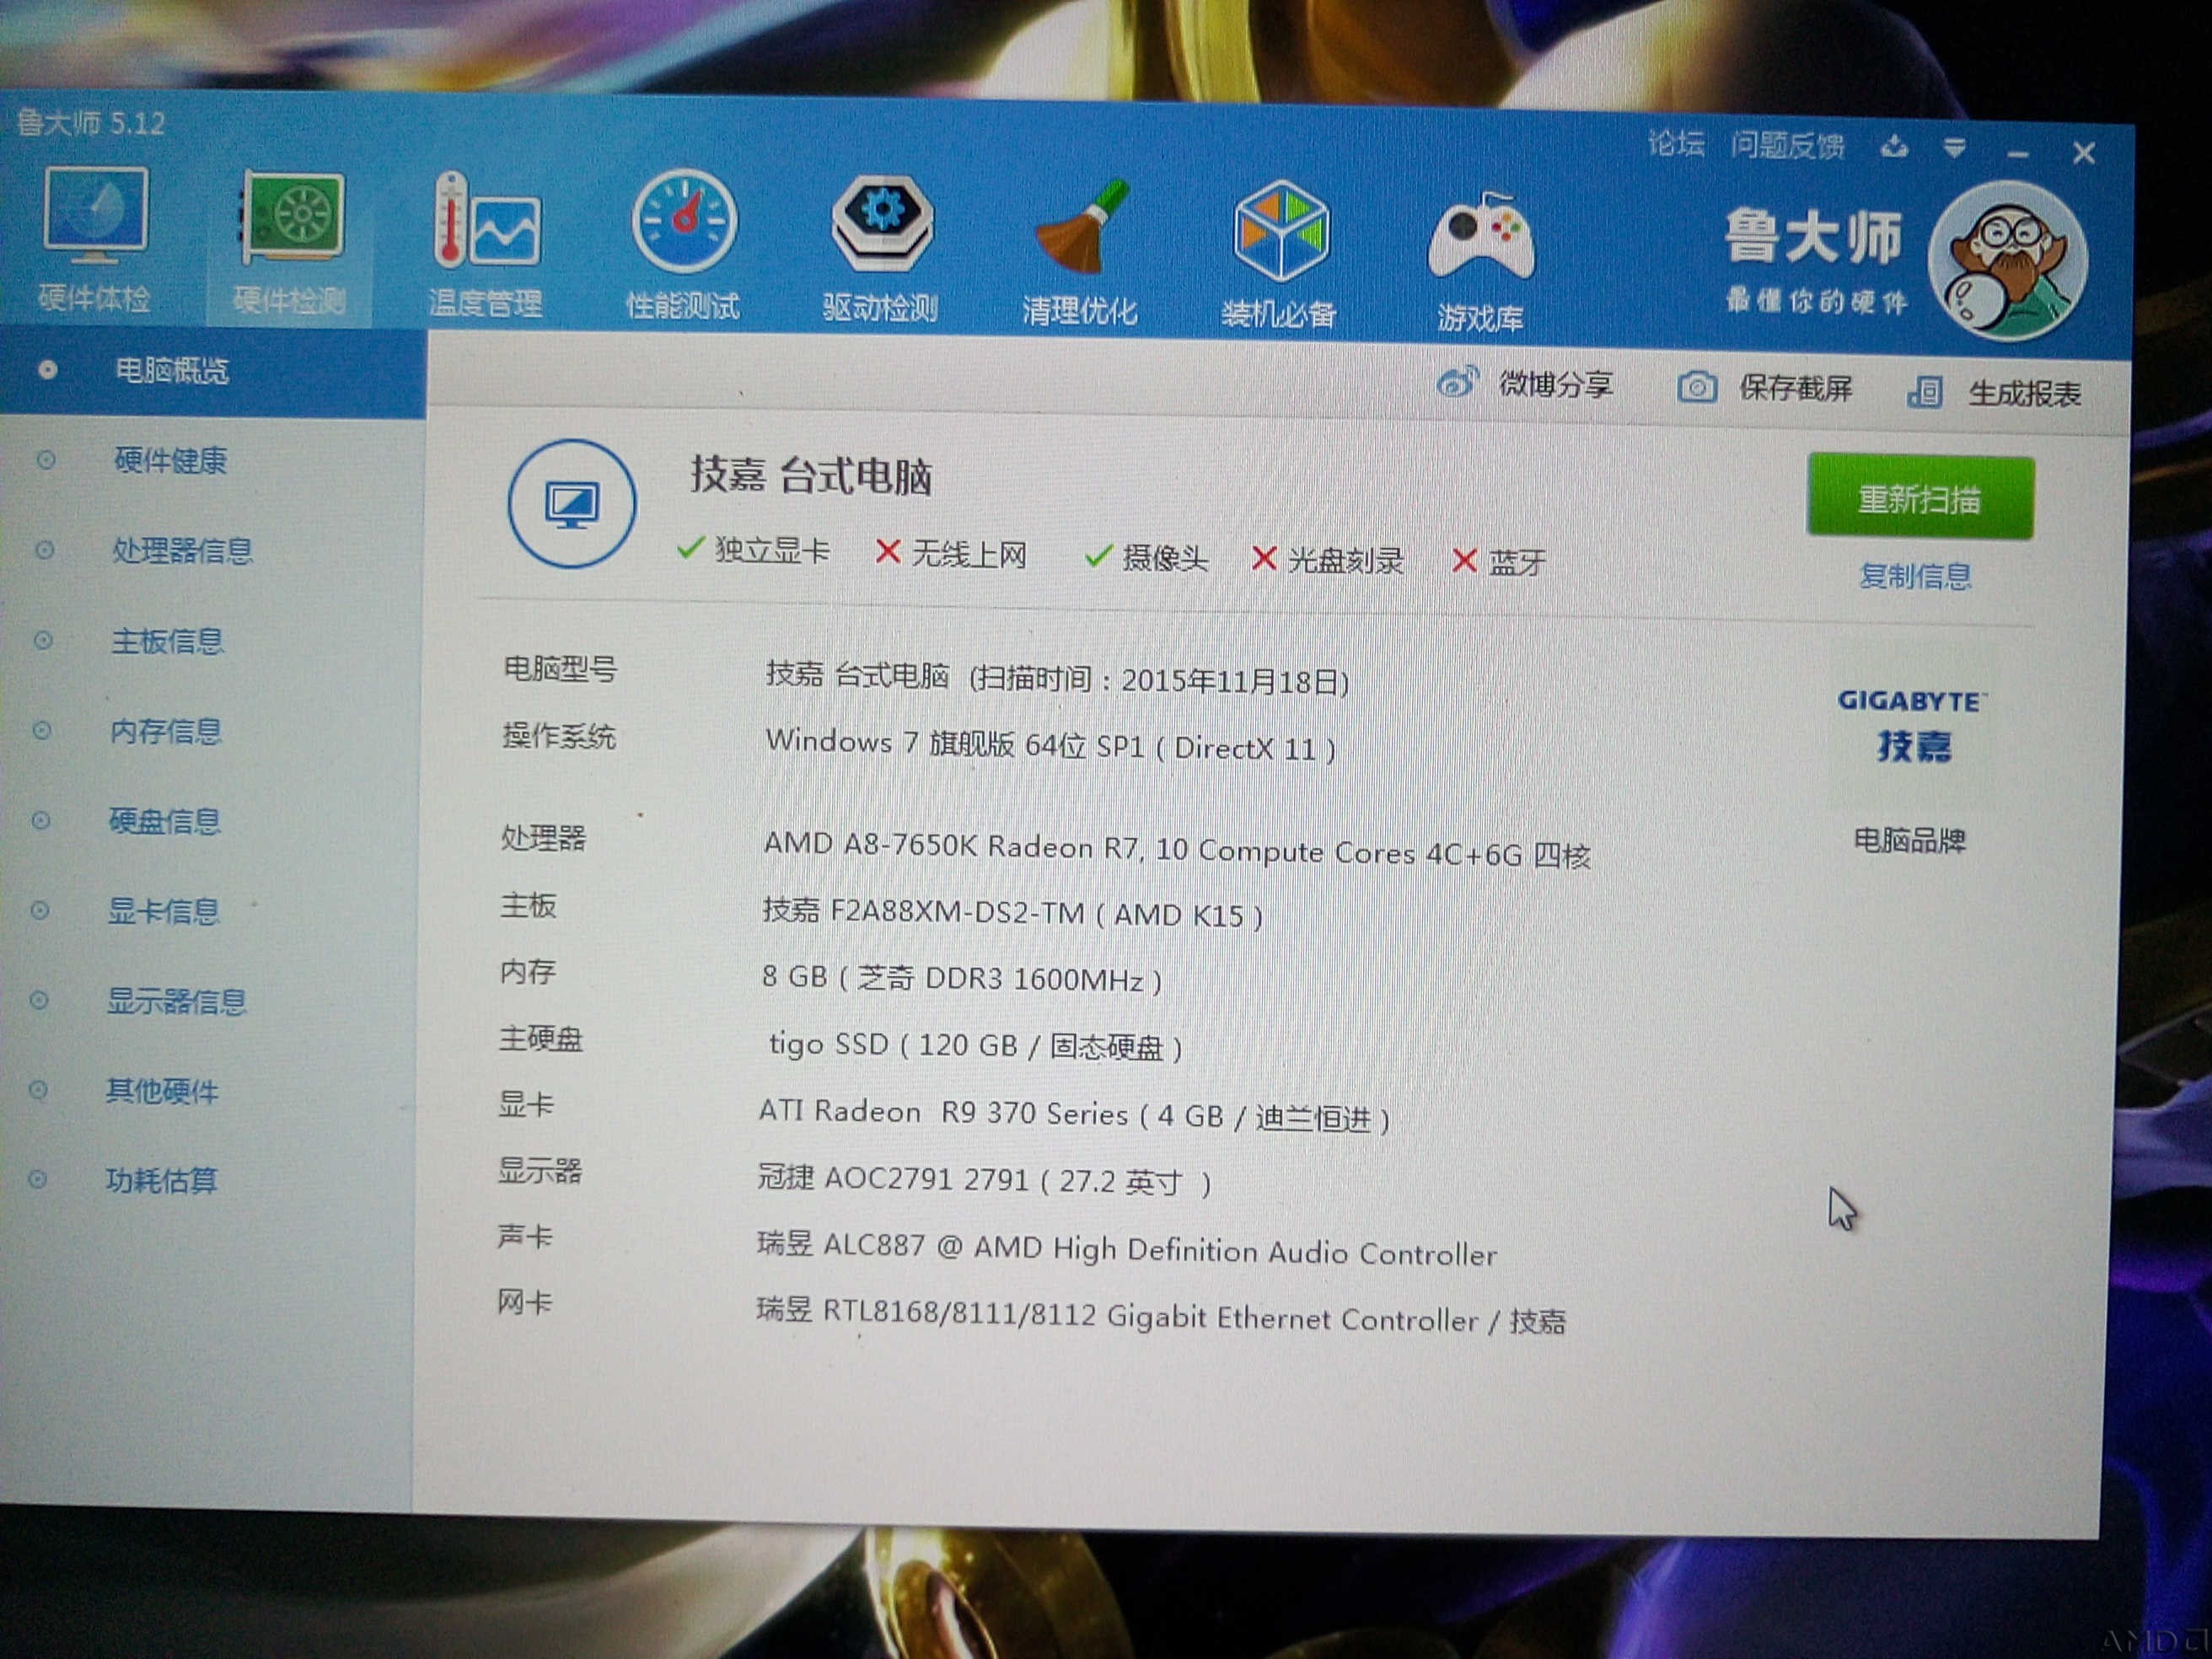The width and height of the screenshot is (2212, 1659).
Task: Launch 性能测试 performance test icon
Action: pyautogui.click(x=683, y=246)
